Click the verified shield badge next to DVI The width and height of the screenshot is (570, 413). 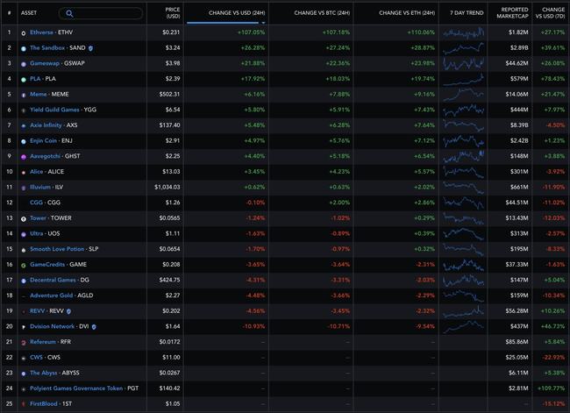point(94,327)
